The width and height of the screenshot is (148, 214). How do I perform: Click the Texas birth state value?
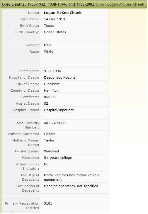pos(49,26)
